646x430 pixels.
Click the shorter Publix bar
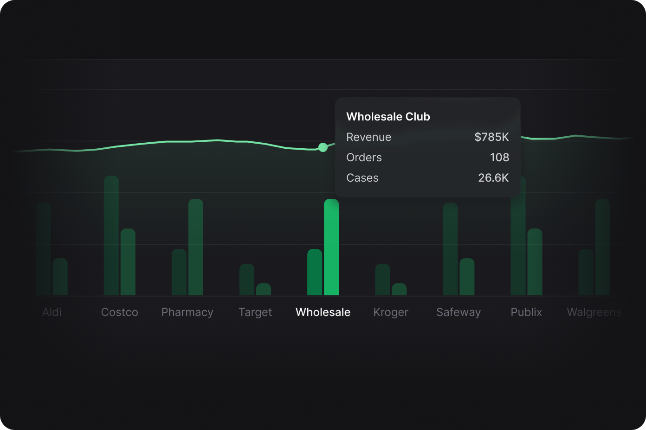535,262
